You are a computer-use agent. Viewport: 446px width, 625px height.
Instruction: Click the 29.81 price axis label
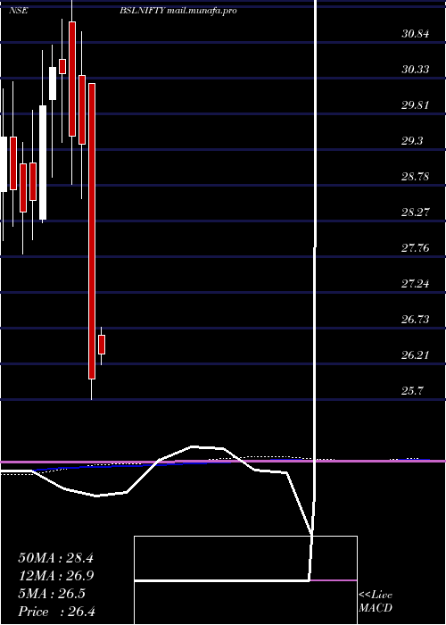pos(416,105)
